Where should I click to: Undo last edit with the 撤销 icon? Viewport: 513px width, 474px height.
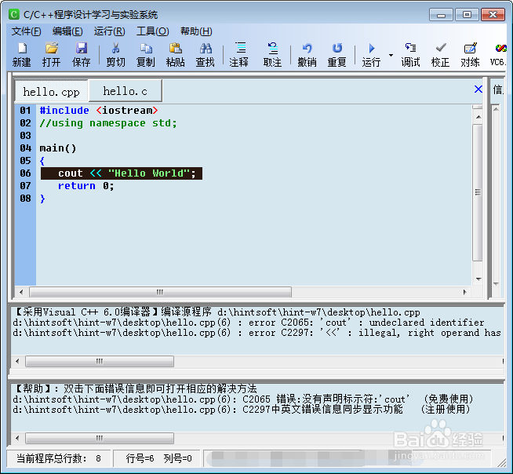307,55
